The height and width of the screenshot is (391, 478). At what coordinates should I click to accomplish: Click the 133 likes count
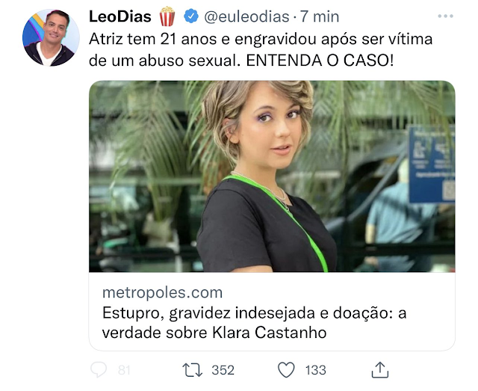315,370
